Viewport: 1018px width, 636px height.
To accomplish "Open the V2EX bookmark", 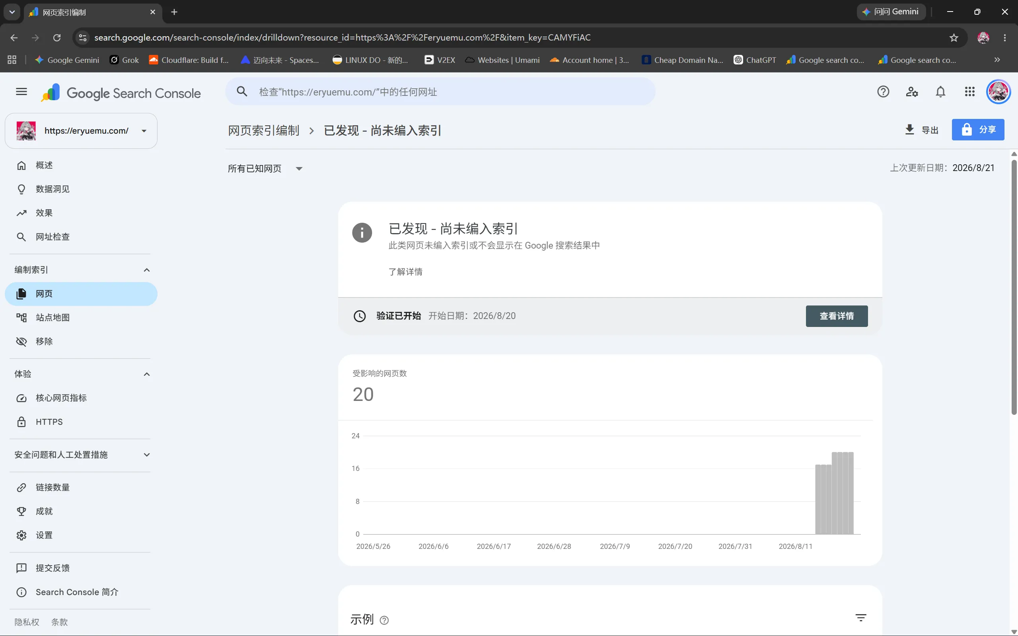I will tap(440, 60).
